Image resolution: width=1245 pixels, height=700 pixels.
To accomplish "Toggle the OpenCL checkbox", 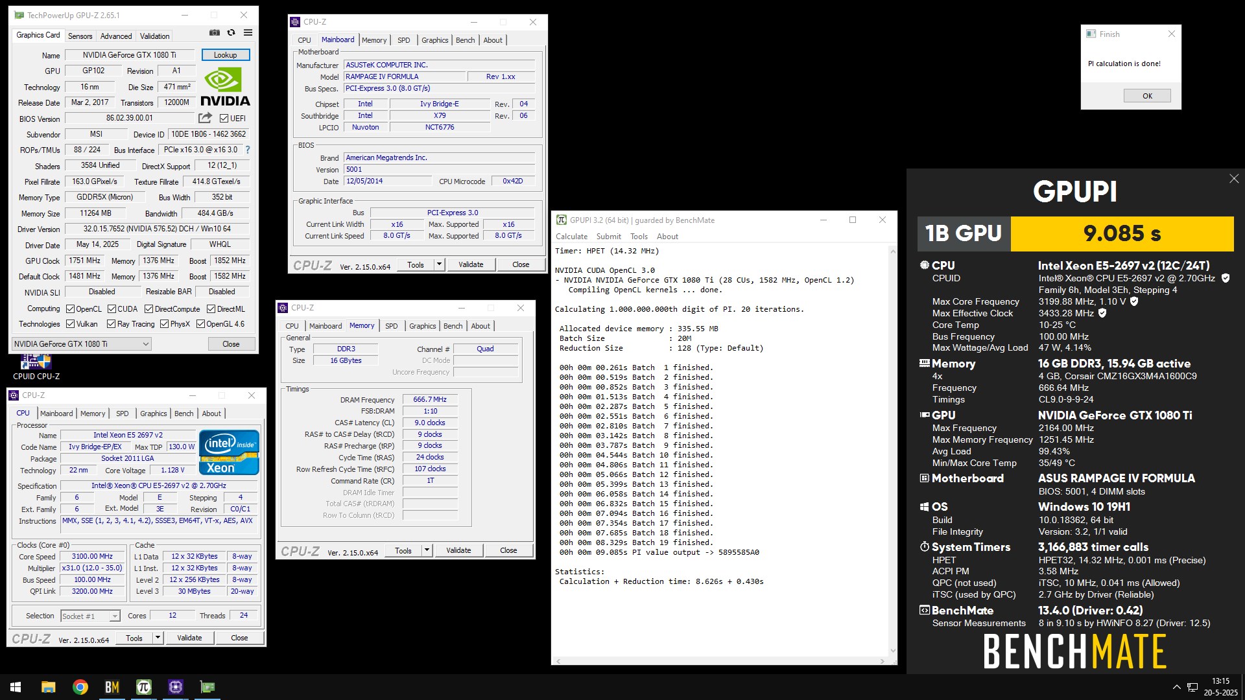I will pos(70,309).
